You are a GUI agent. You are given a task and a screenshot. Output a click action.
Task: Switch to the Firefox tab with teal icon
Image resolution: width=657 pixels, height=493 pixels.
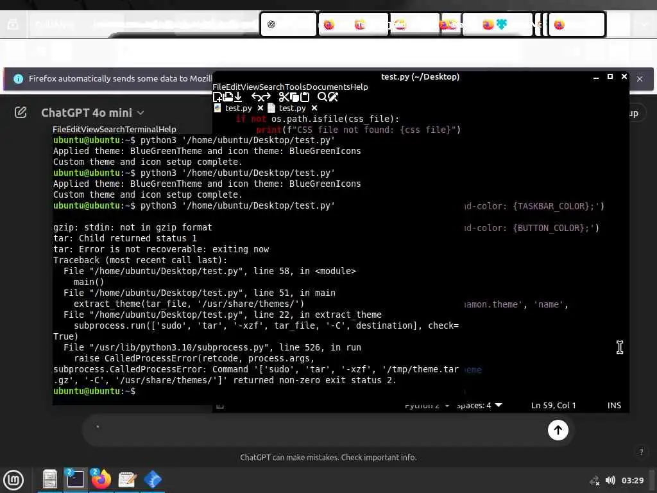[497, 24]
